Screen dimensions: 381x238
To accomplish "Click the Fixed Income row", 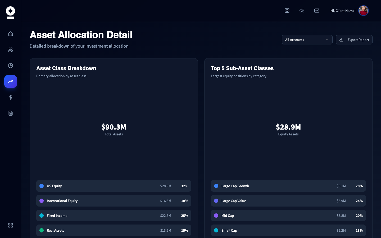I will tap(114, 216).
